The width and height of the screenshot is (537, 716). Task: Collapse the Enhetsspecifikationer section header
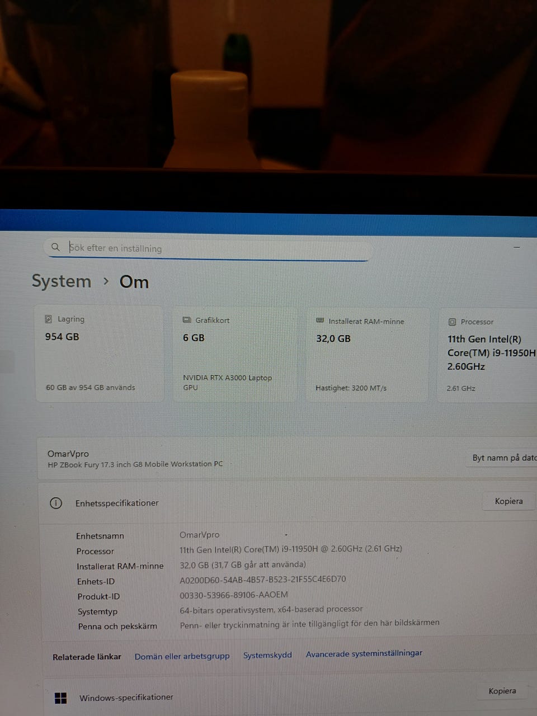288,502
